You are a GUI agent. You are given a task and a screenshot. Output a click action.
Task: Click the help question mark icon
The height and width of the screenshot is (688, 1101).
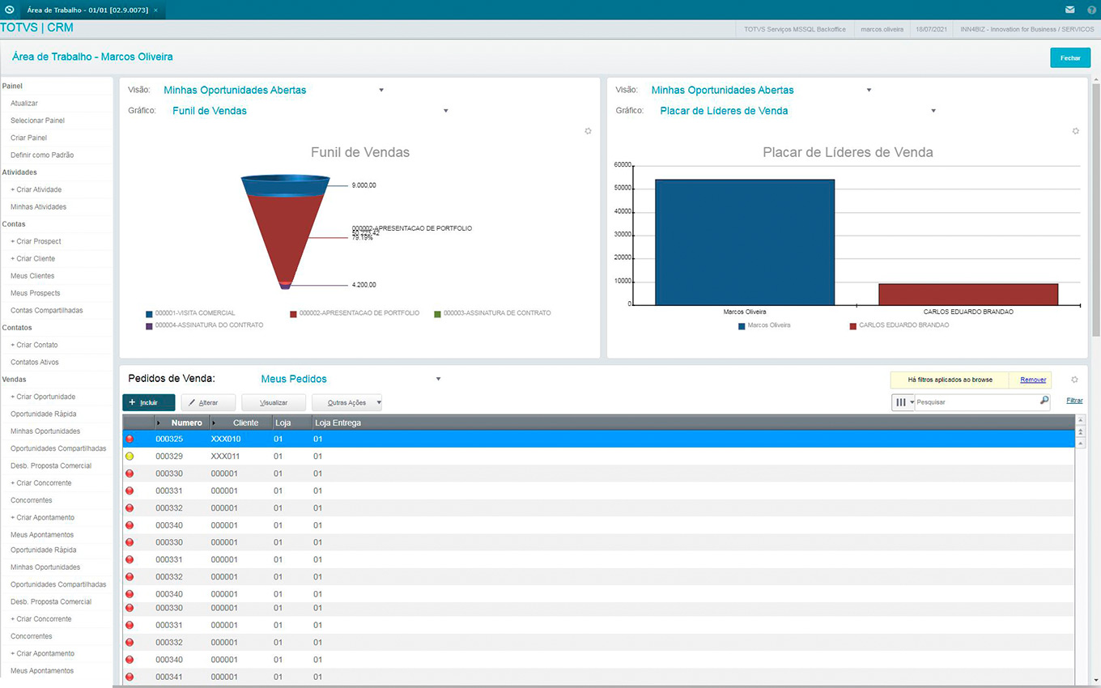click(1090, 10)
